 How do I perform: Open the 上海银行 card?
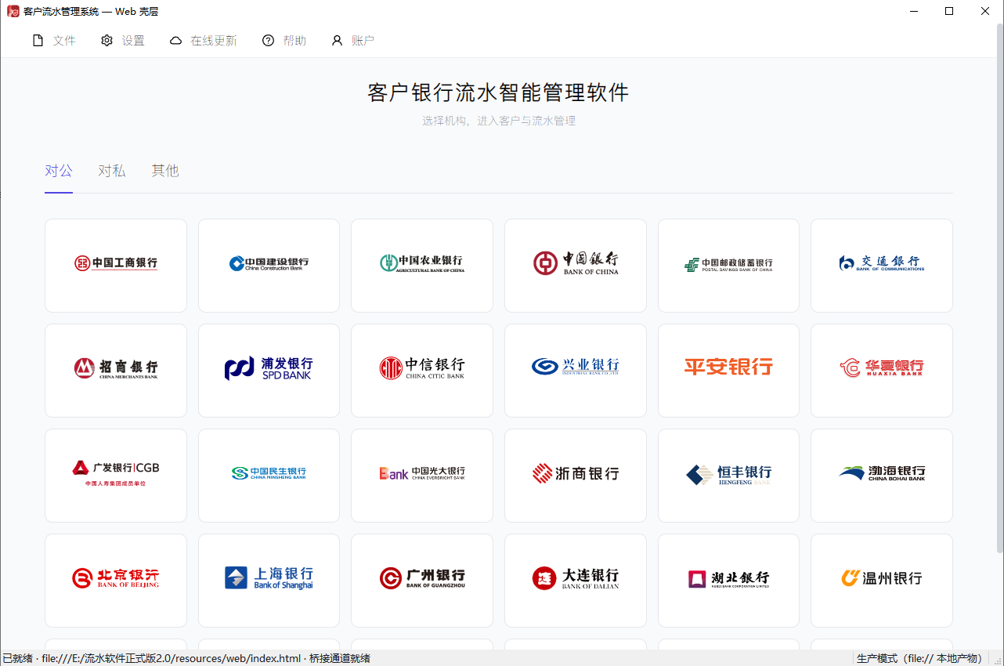(x=269, y=581)
